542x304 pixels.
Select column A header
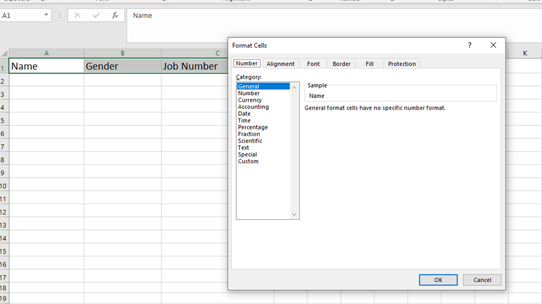point(46,53)
